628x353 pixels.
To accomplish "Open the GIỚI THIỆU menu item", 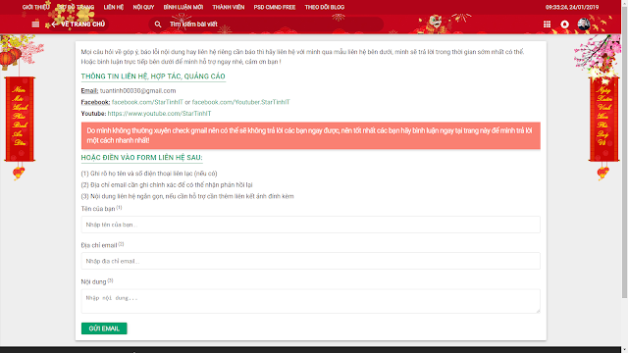I will pyautogui.click(x=36, y=7).
